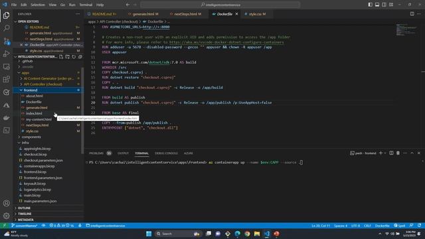Viewport: 425px width, 239px height.
Task: Open the Source Control view
Action: click(6, 41)
